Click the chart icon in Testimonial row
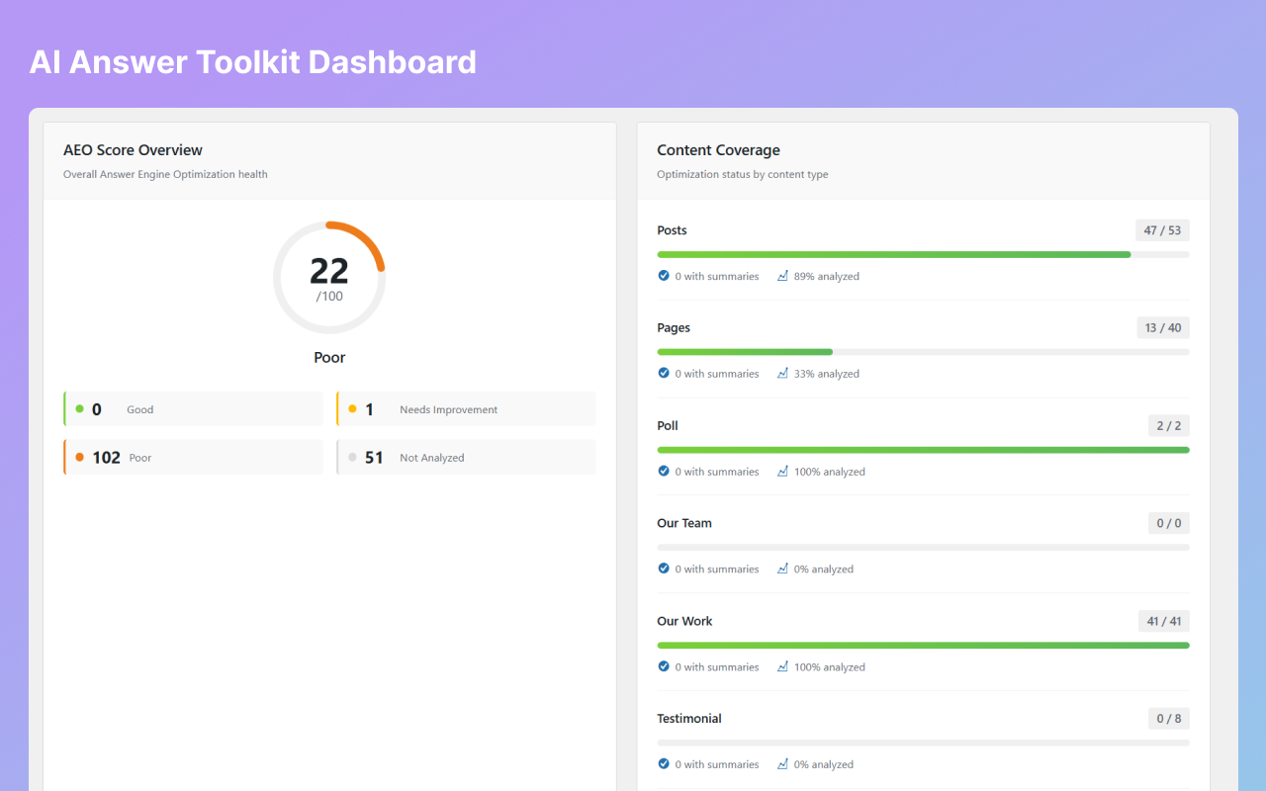 (782, 764)
